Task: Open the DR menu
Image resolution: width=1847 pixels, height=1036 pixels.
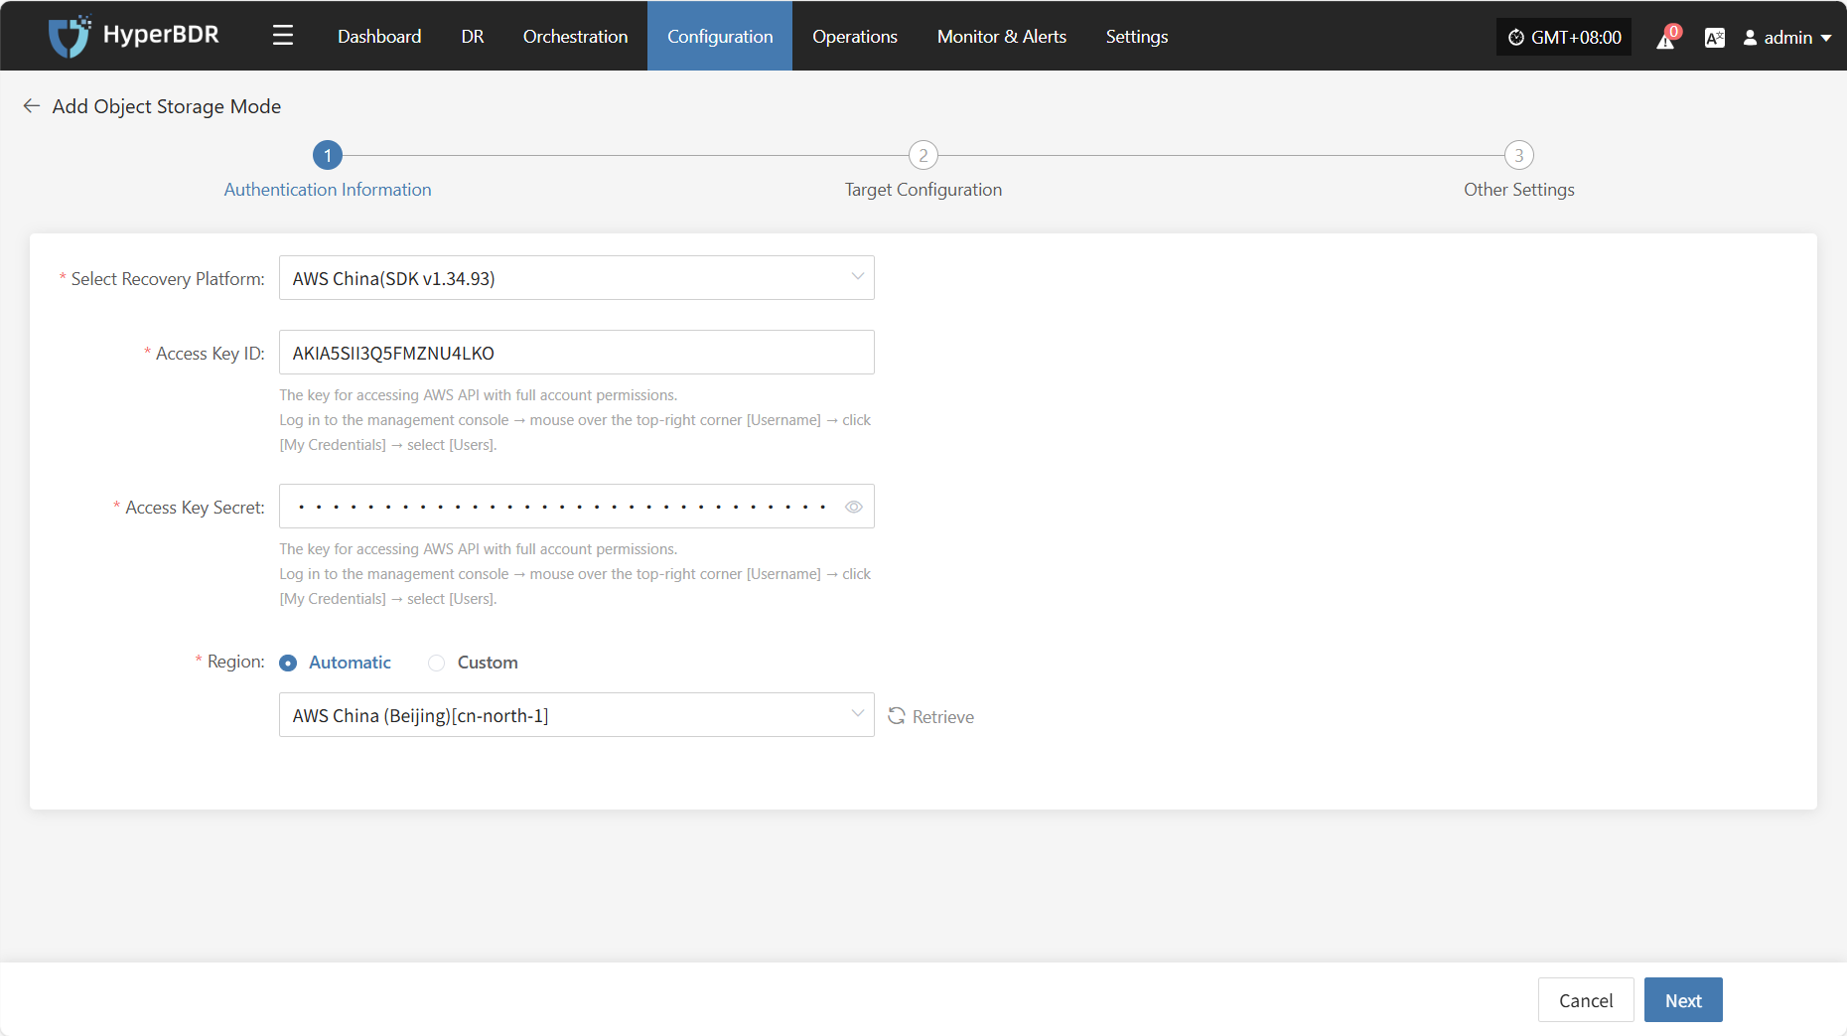Action: pyautogui.click(x=473, y=36)
